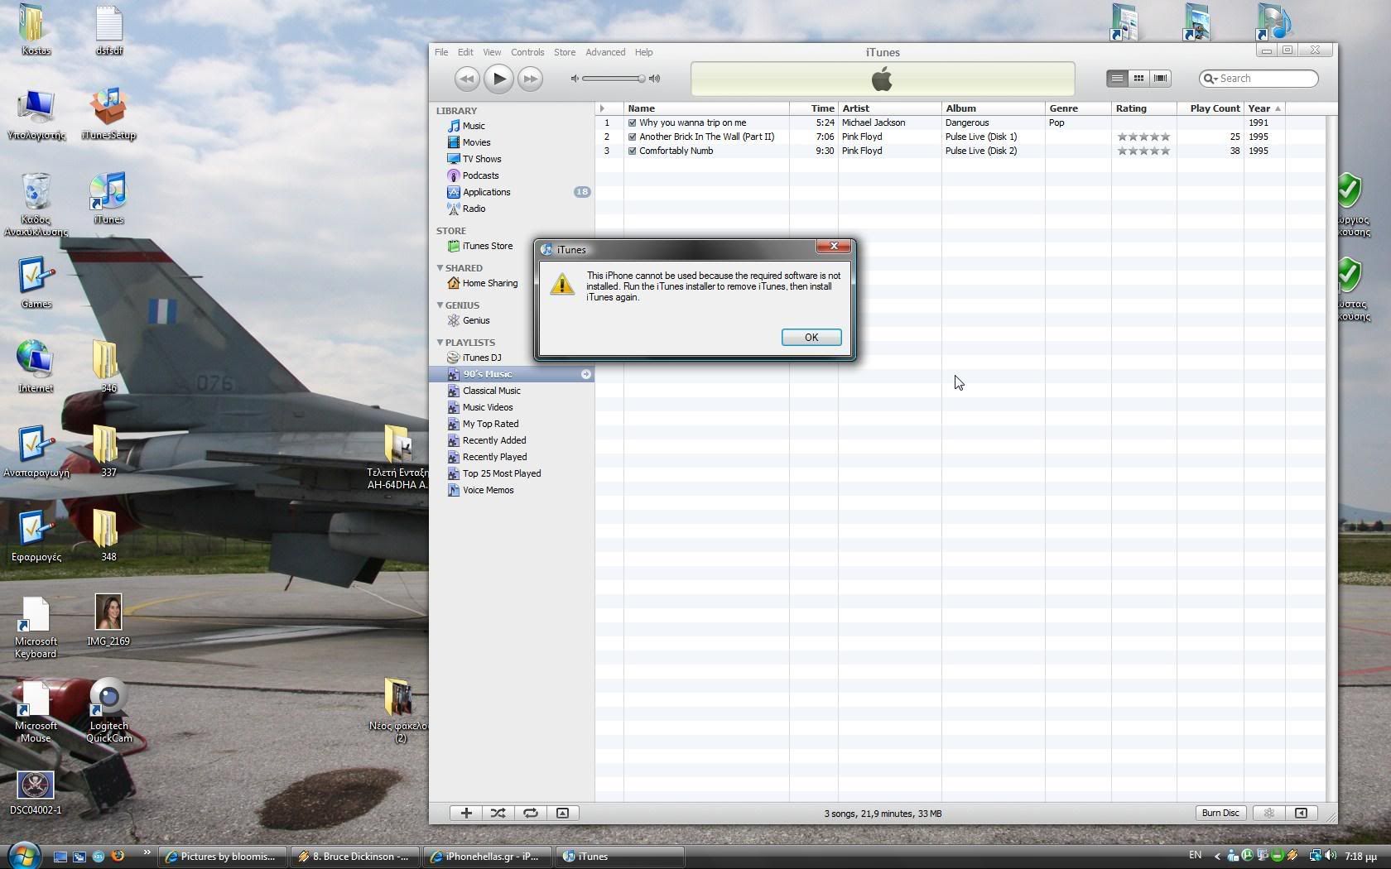Open the Controls menu
The image size is (1391, 869).
(x=527, y=52)
